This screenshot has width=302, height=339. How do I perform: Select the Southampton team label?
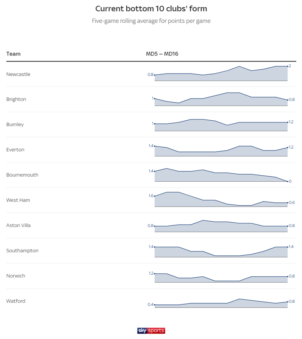pos(22,251)
